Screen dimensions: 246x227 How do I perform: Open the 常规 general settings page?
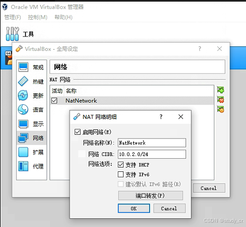(32, 67)
